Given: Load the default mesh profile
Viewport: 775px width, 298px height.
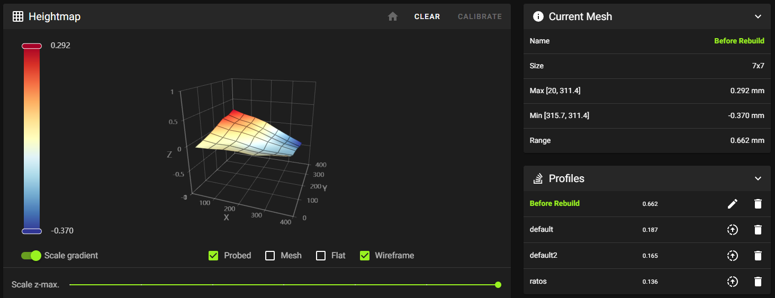Looking at the screenshot, I should [x=732, y=230].
